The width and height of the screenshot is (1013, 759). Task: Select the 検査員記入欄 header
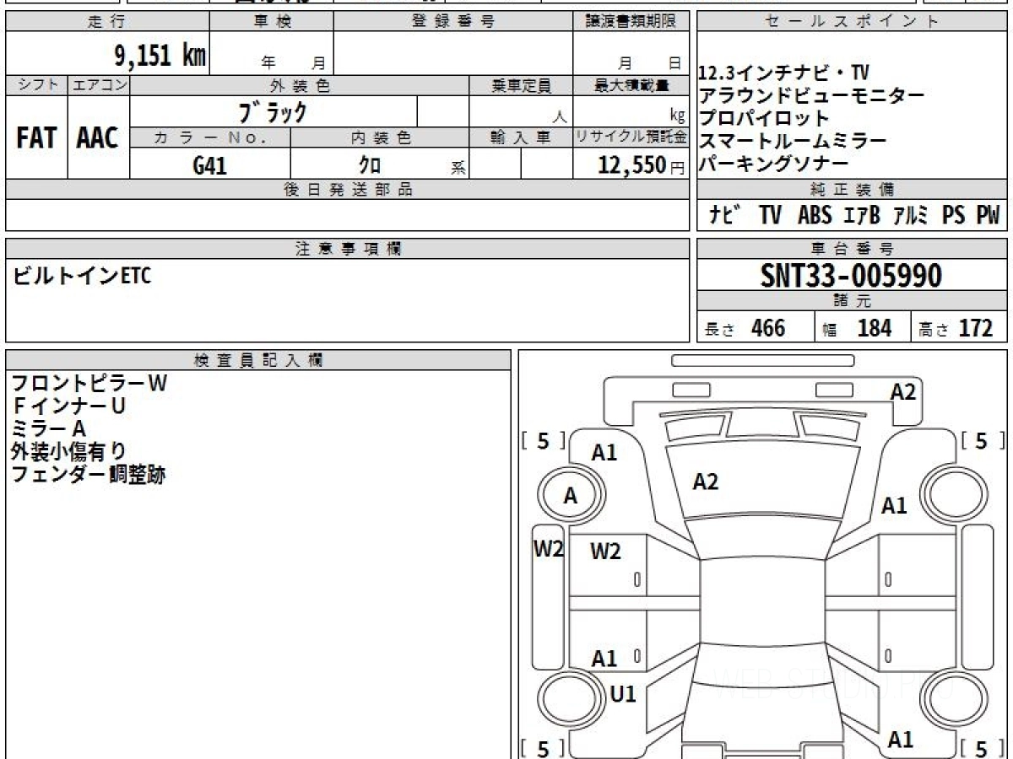click(258, 360)
